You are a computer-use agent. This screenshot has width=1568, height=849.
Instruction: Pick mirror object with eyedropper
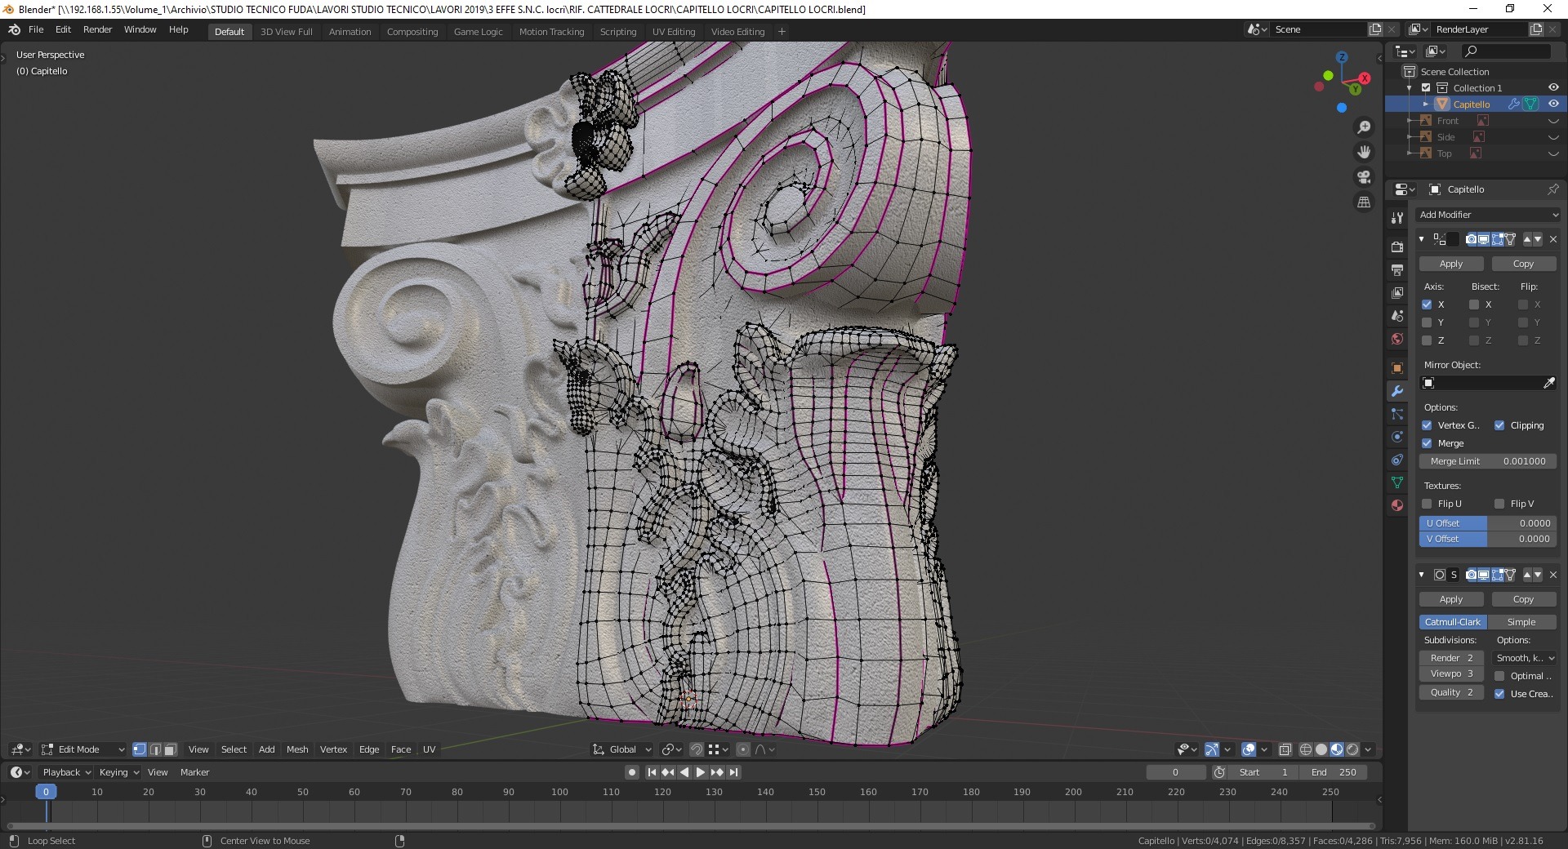pos(1548,383)
